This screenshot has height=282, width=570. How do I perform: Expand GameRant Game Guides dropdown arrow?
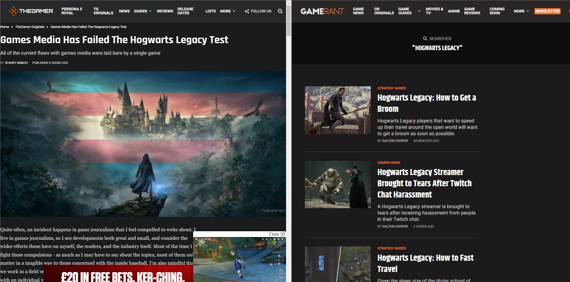(x=419, y=11)
